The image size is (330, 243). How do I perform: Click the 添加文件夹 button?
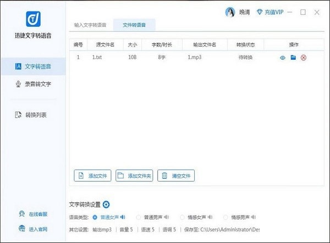click(x=134, y=176)
